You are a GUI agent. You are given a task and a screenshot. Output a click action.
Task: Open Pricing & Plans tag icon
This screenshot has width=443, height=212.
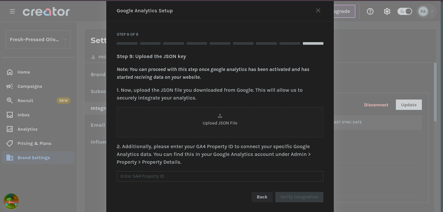(x=10, y=143)
